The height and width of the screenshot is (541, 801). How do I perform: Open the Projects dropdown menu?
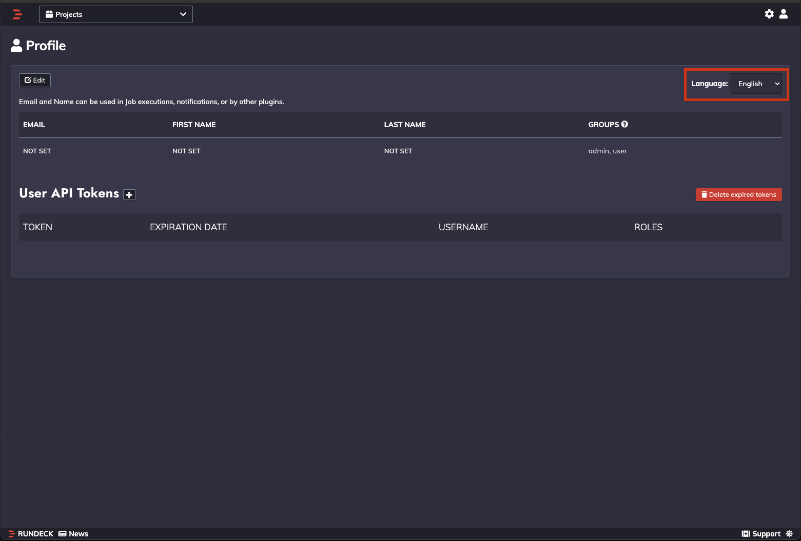[x=116, y=14]
